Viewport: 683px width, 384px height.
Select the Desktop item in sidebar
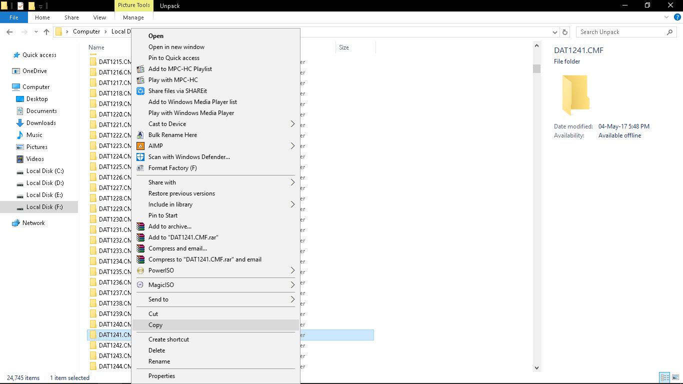tap(37, 99)
